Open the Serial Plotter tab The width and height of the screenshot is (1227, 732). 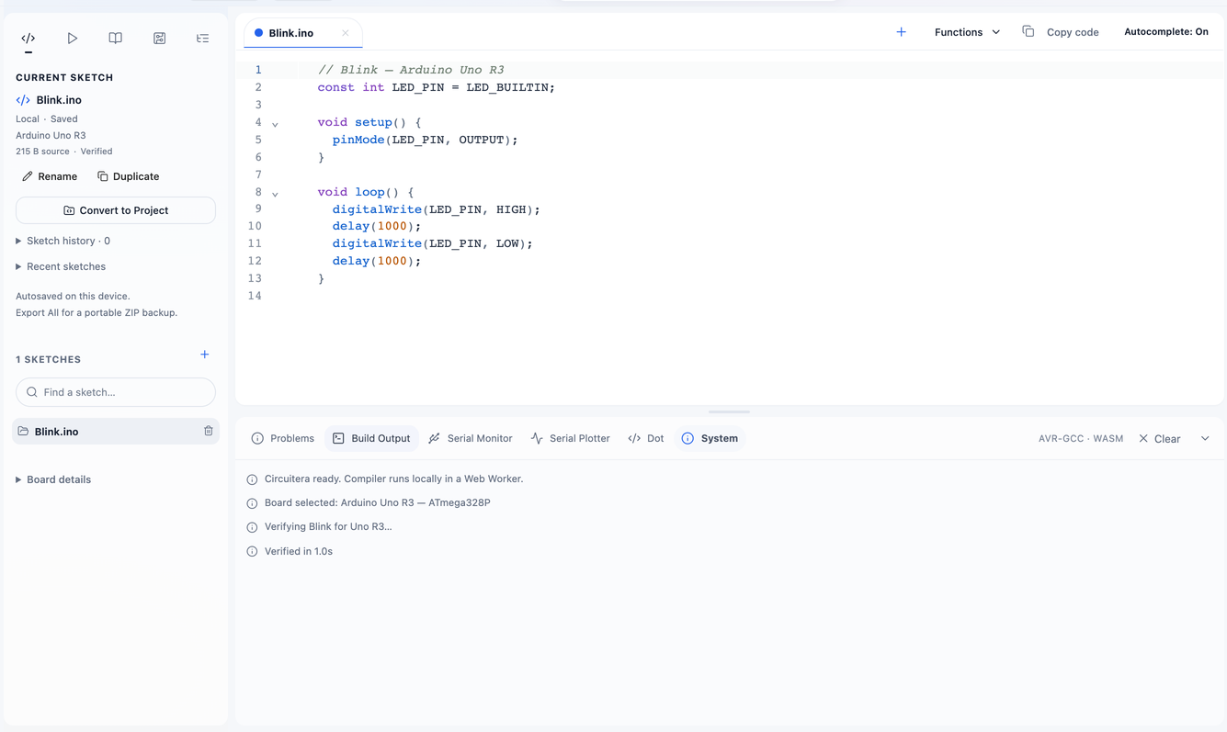pyautogui.click(x=570, y=439)
